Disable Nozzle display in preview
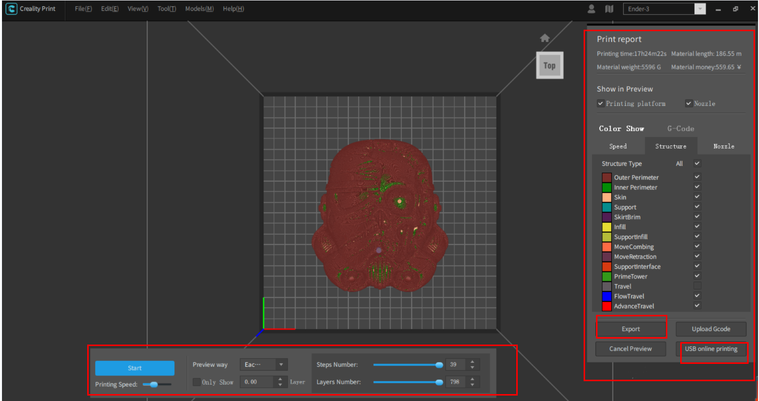This screenshot has height=401, width=759. pyautogui.click(x=689, y=103)
